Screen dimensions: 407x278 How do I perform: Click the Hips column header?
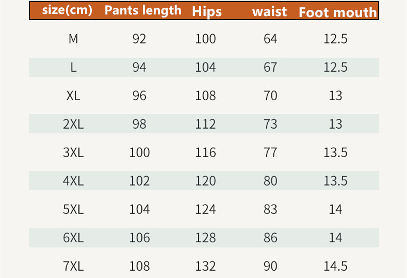(206, 12)
